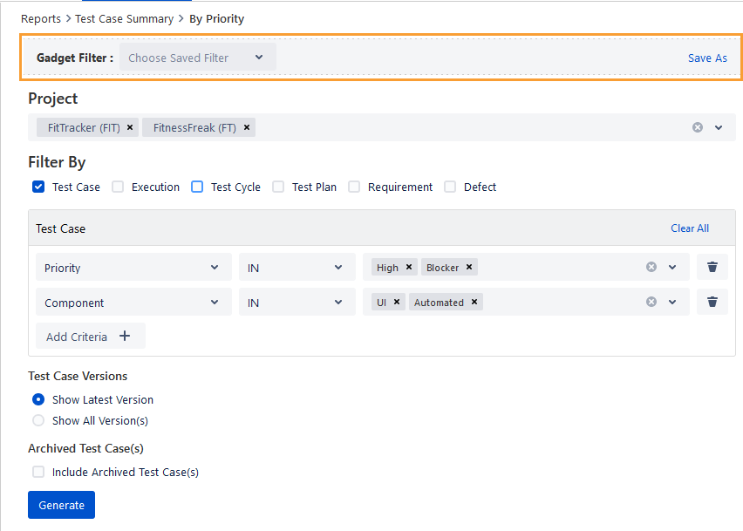The height and width of the screenshot is (531, 743).
Task: Remove the FitnessFreak (FT) project tag
Action: [247, 127]
